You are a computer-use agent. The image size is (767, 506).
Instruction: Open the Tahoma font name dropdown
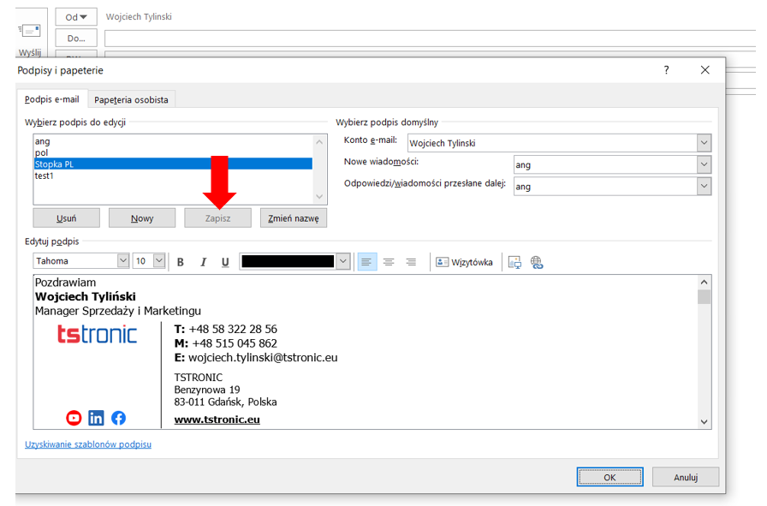click(x=122, y=261)
